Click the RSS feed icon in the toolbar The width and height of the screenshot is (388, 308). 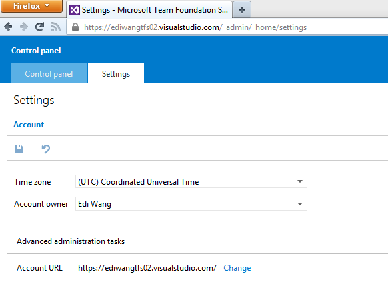click(56, 27)
